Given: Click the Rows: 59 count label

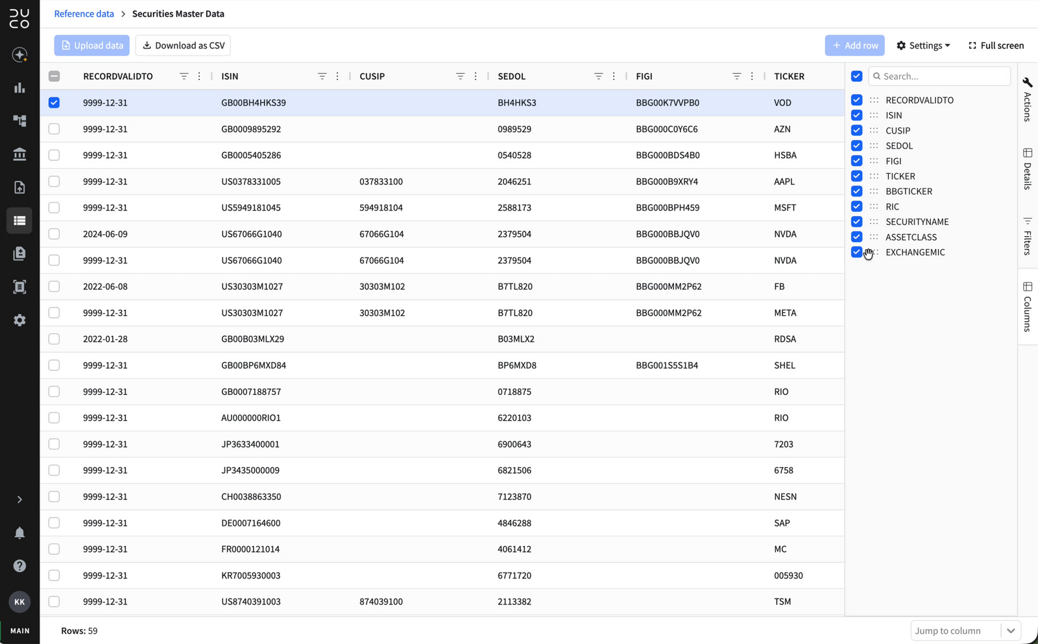Looking at the screenshot, I should (79, 631).
